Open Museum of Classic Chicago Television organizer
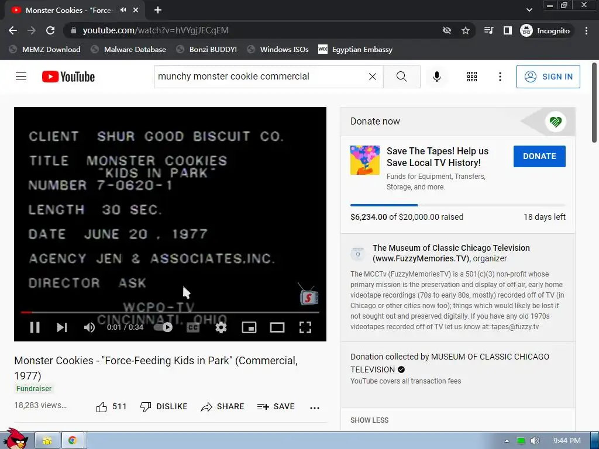 point(451,253)
